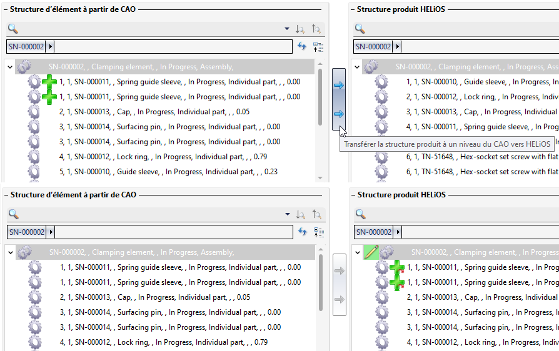
Task: Click assembly gears icon of upper CAO root row
Action: pyautogui.click(x=24, y=67)
